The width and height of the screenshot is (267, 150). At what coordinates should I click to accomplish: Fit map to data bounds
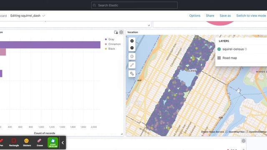[132, 57]
